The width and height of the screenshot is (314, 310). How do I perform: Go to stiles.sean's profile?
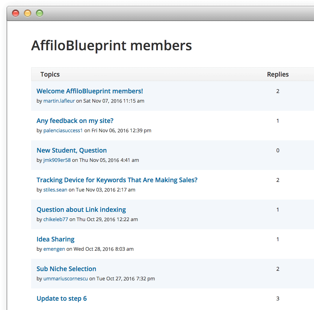point(55,190)
